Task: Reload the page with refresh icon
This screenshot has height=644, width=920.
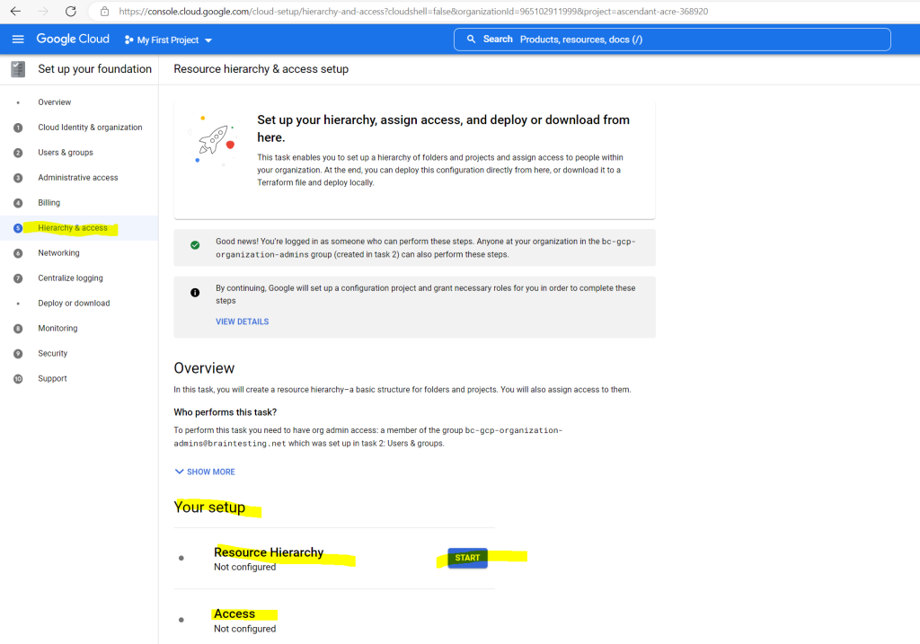Action: point(70,11)
